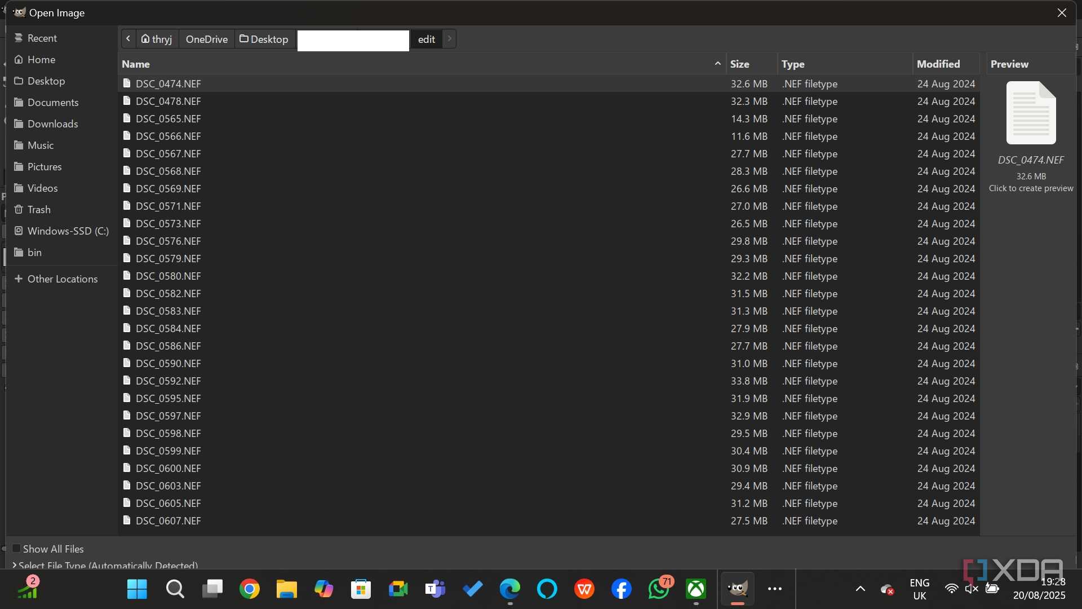Viewport: 1082px width, 609px height.
Task: Open Microsoft Store from the taskbar
Action: pos(361,589)
